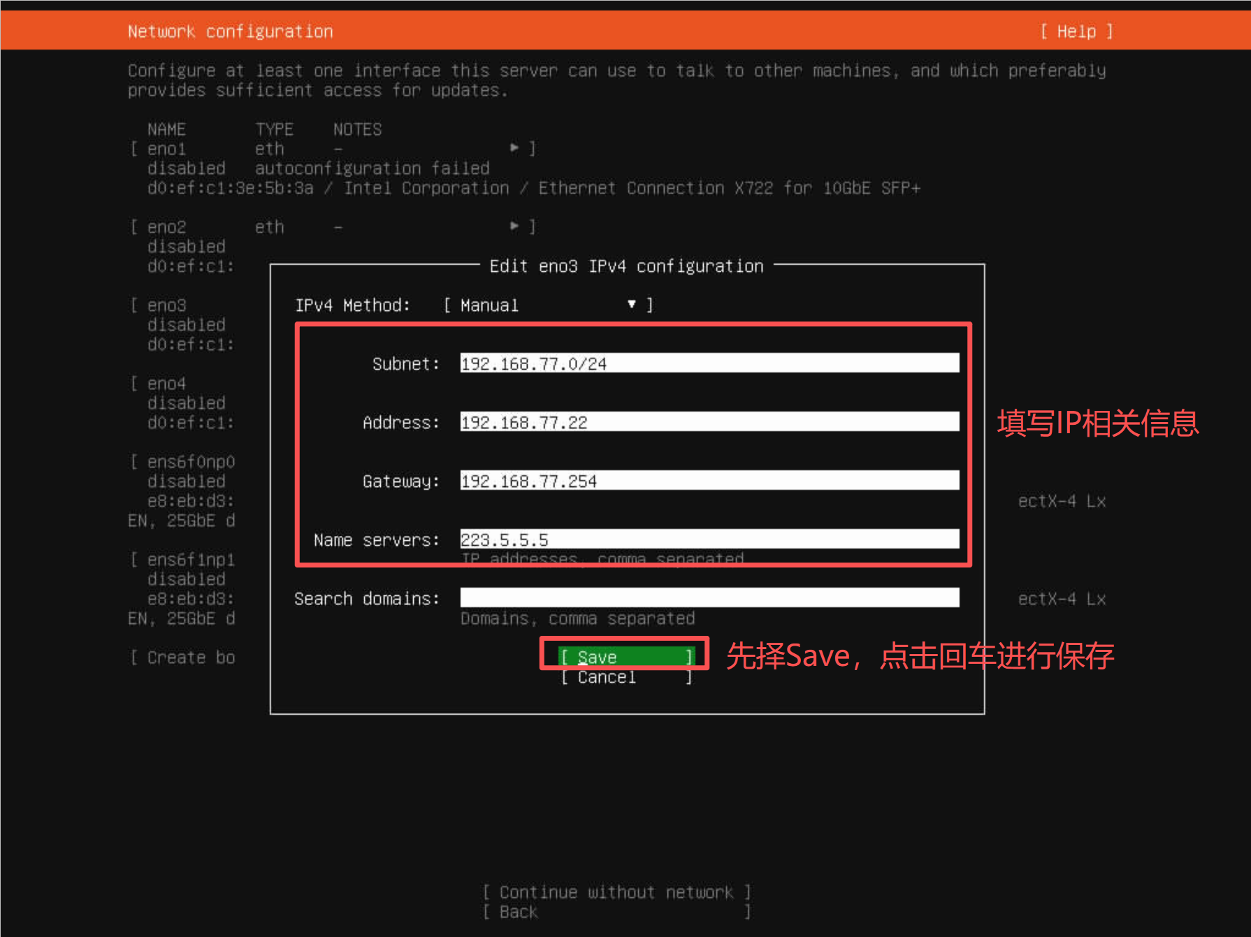Cancel the IPv4 configuration dialog
Image resolution: width=1251 pixels, height=937 pixels.
click(x=625, y=677)
